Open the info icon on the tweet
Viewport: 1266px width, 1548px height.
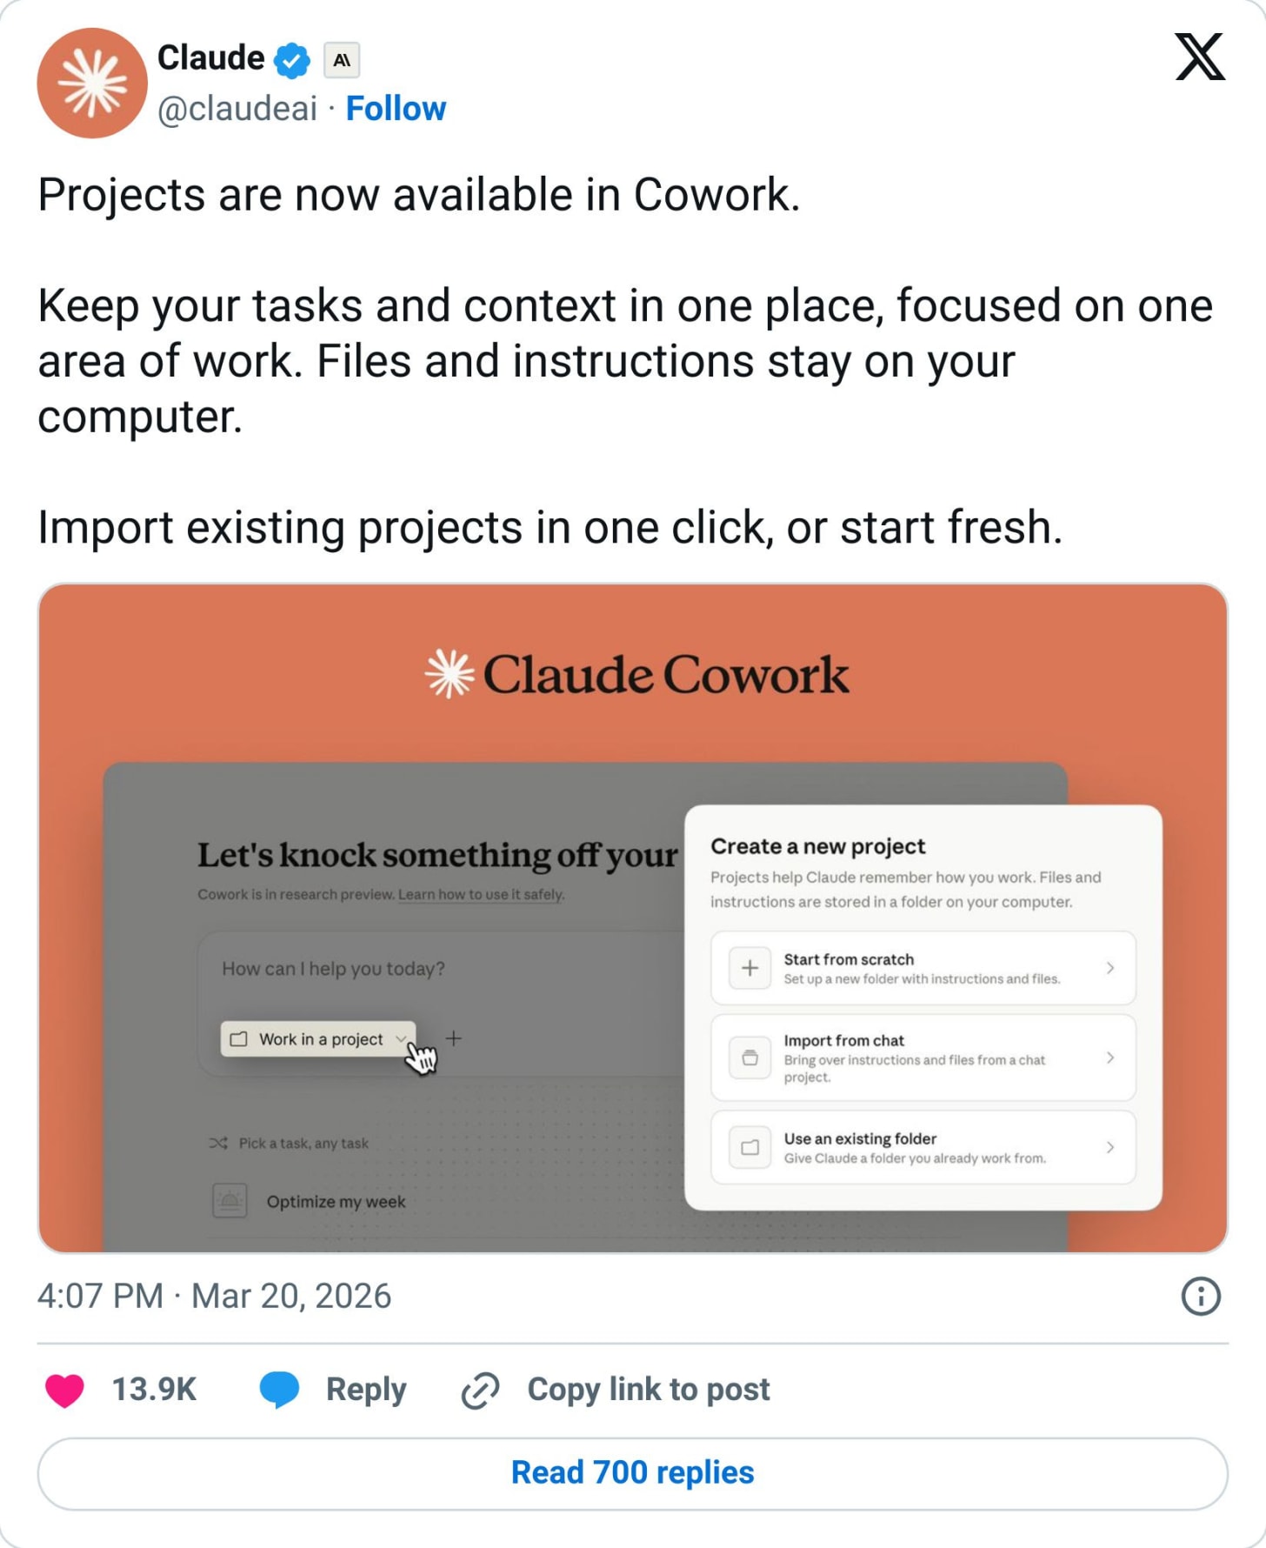coord(1202,1298)
